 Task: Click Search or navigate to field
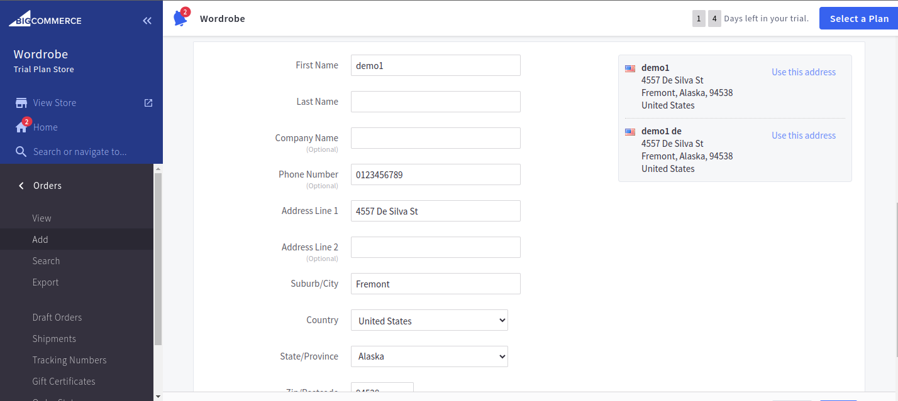(80, 152)
